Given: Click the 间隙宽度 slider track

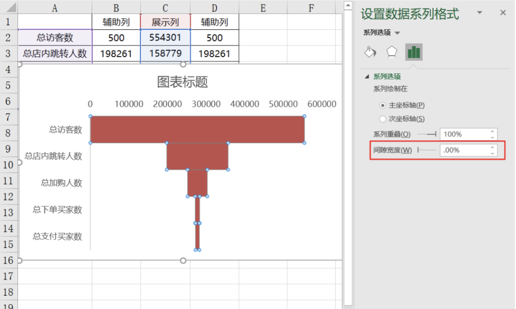Looking at the screenshot, I should click(427, 150).
